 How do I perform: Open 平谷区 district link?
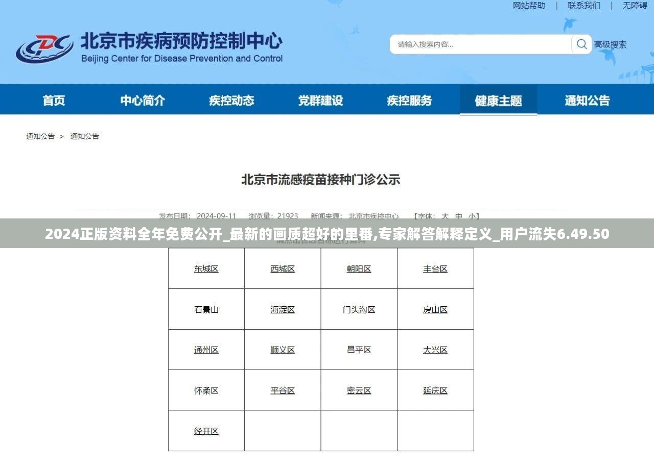coord(283,390)
